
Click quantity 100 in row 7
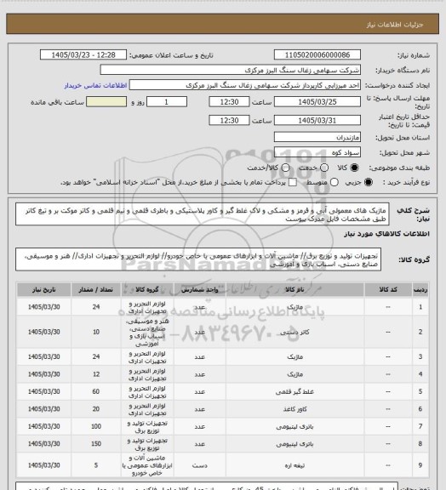coord(95,426)
